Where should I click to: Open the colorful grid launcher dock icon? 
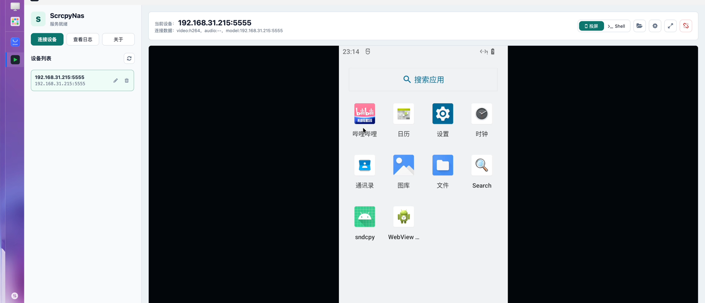[x=15, y=22]
